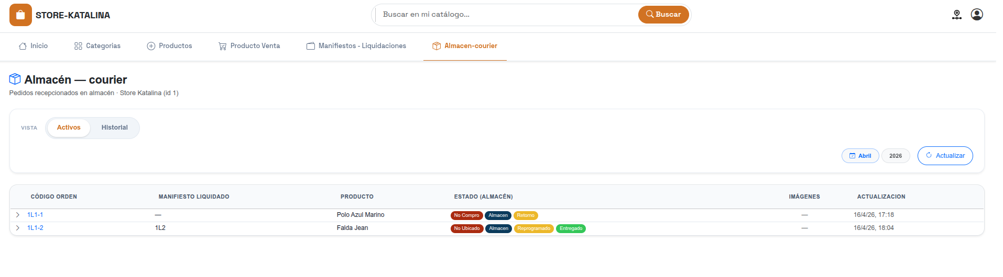Switch view to Historial
This screenshot has width=1003, height=277.
(114, 128)
